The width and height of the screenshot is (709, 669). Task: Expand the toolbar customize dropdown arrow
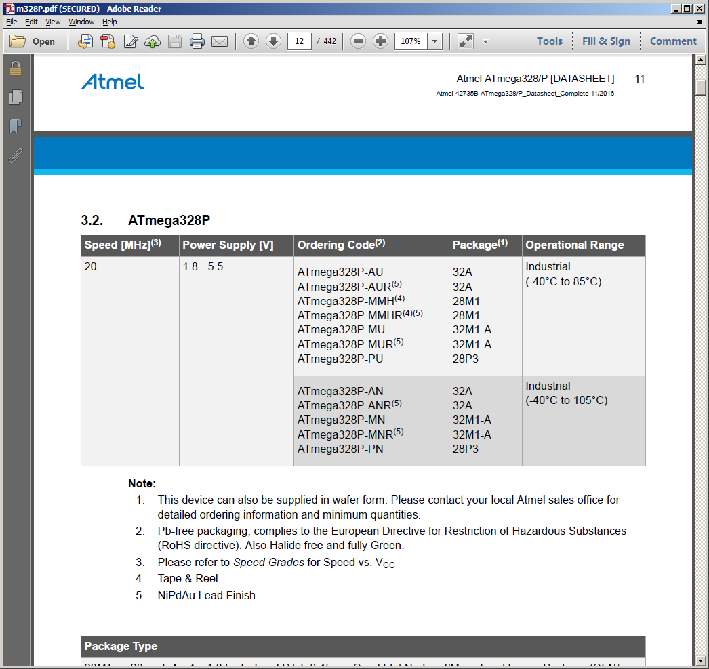pos(485,41)
